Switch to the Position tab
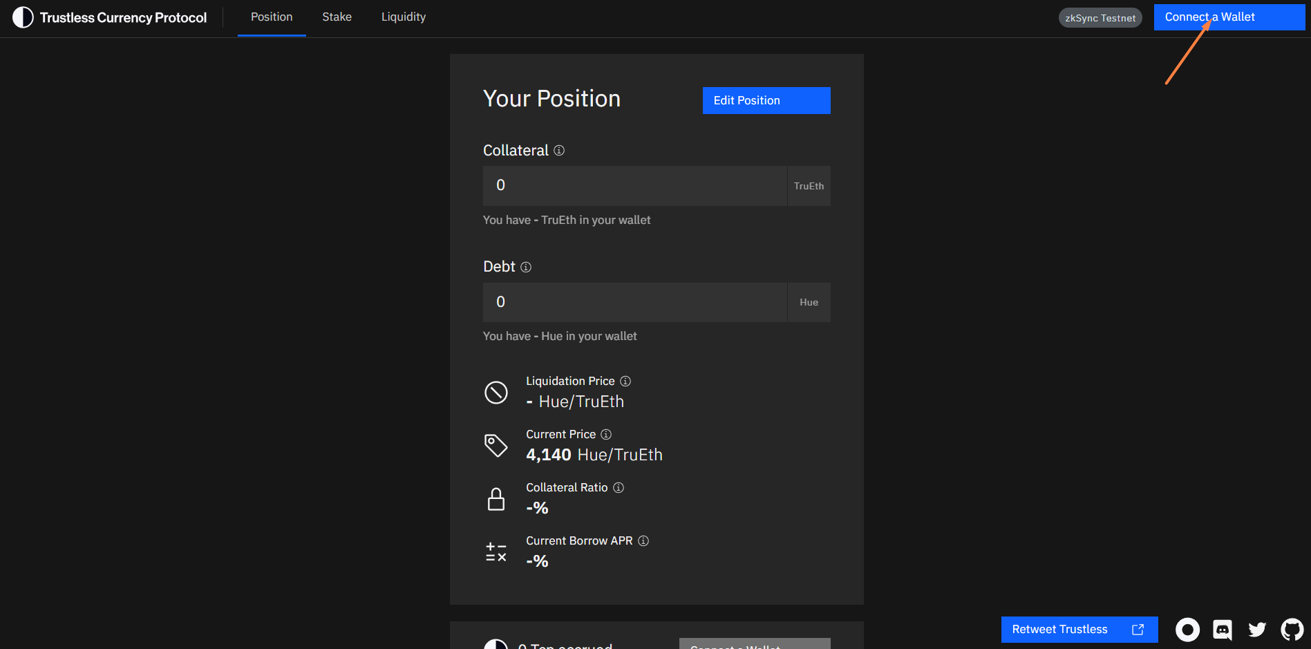Screen dimensions: 1311x649 pos(272,17)
